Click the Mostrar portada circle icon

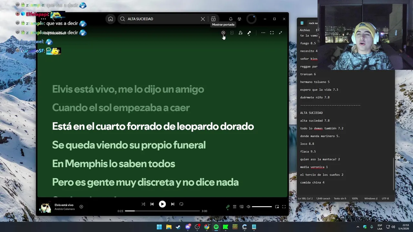pyautogui.click(x=223, y=33)
